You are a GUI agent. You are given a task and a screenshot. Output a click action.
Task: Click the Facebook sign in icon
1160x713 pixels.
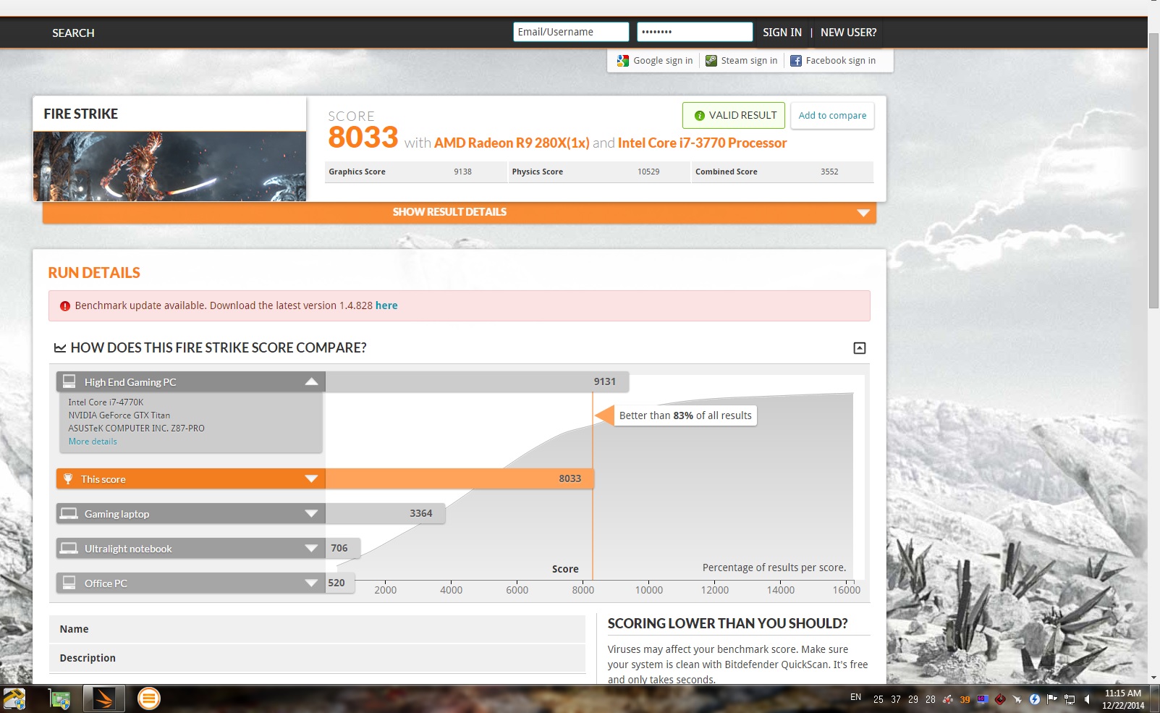(796, 61)
